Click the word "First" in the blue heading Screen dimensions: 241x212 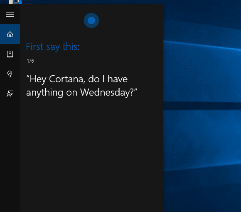click(35, 47)
